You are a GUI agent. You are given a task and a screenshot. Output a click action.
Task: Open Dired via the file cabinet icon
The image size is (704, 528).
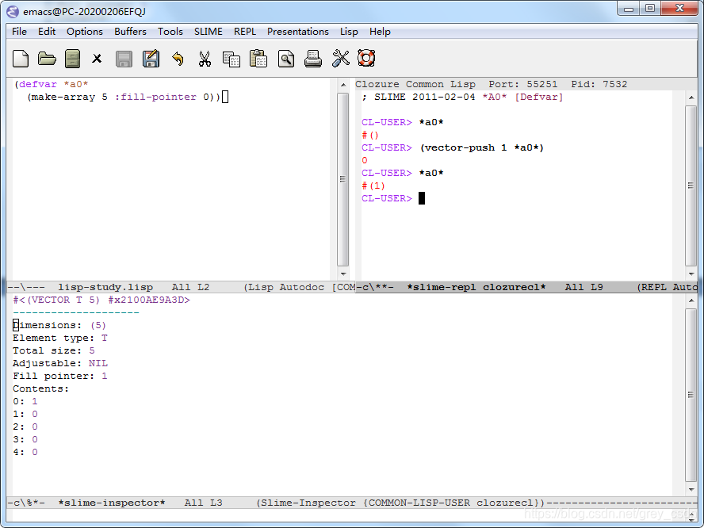click(x=73, y=58)
